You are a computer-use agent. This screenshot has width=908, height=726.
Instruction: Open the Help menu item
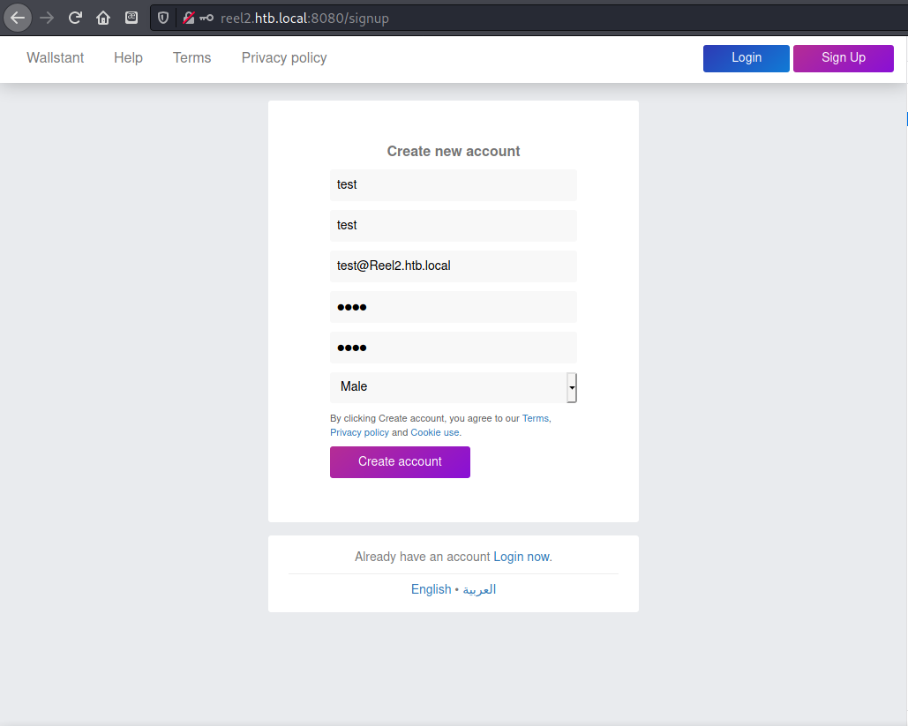pyautogui.click(x=128, y=58)
